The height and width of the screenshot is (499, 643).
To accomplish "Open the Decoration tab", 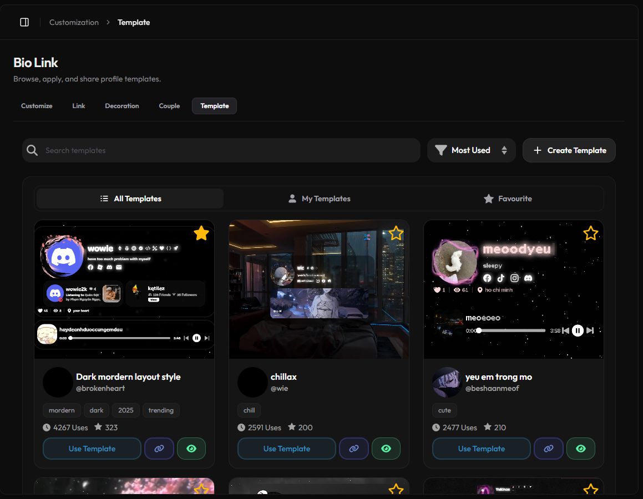I will [x=122, y=106].
